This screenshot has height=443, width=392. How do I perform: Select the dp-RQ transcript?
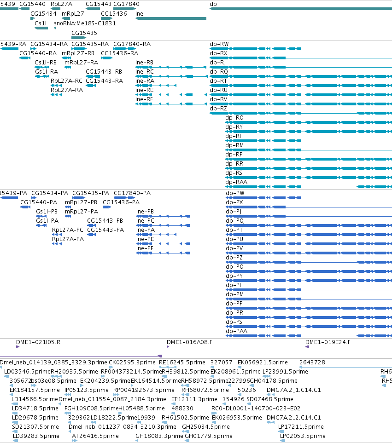tap(301, 76)
